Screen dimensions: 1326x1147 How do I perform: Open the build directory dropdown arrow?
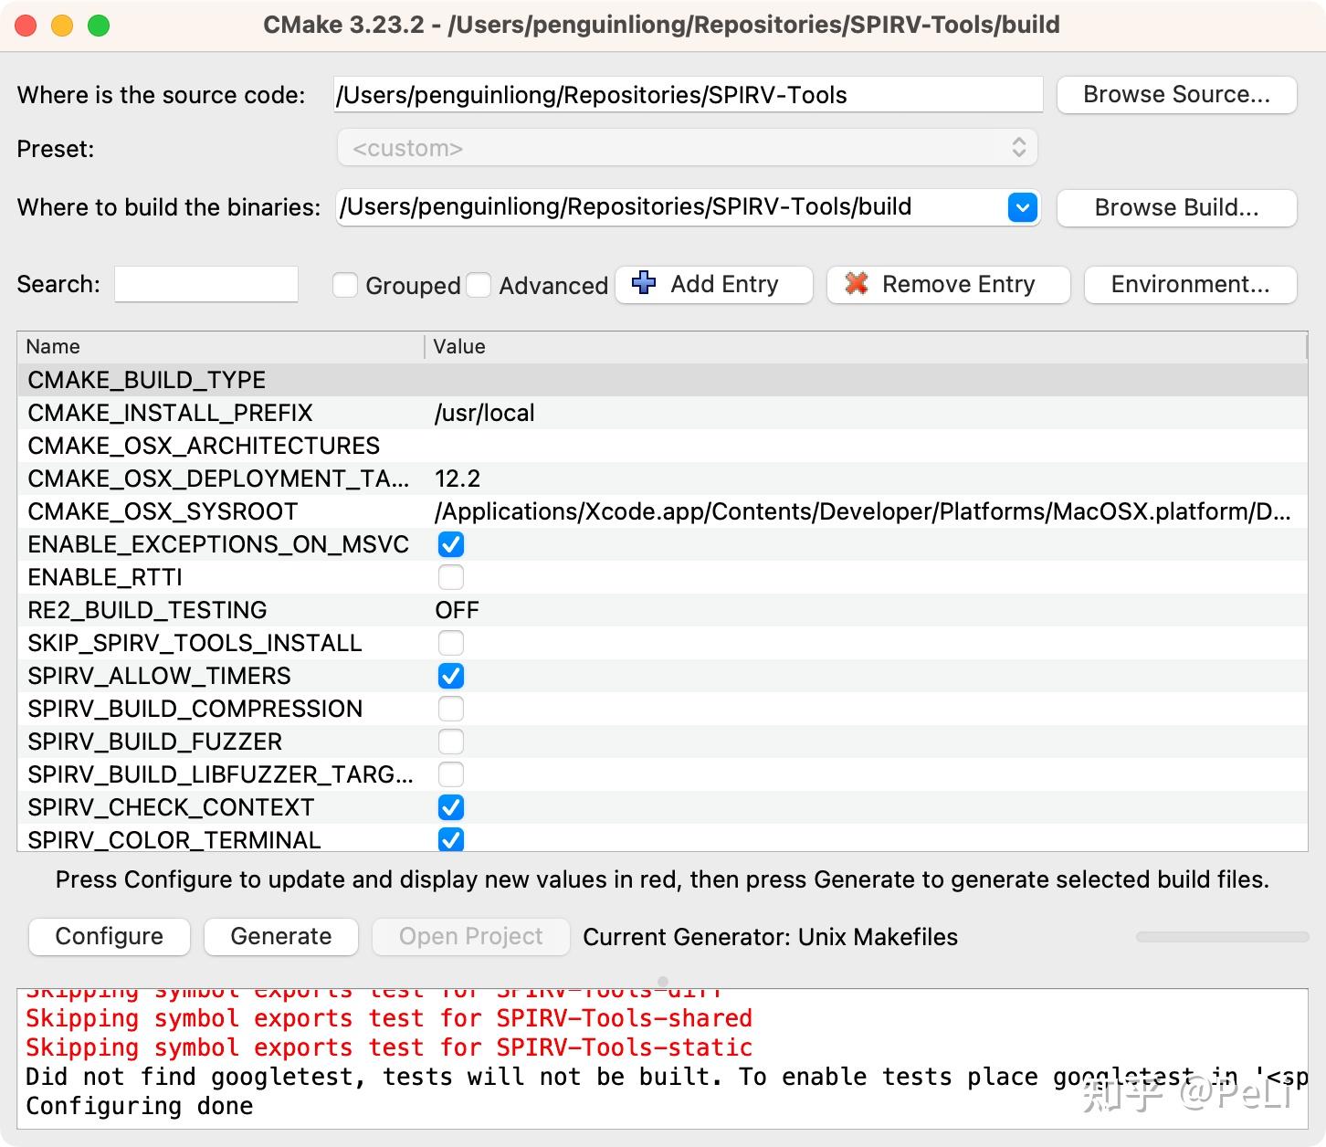pos(1023,207)
